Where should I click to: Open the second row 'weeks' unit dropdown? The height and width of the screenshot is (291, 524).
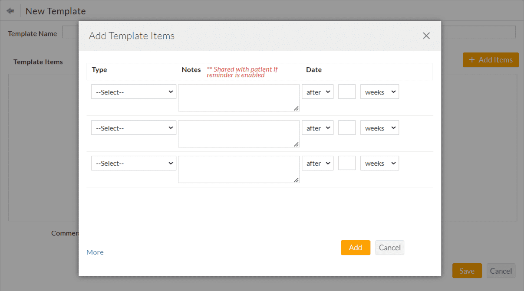[x=379, y=128]
